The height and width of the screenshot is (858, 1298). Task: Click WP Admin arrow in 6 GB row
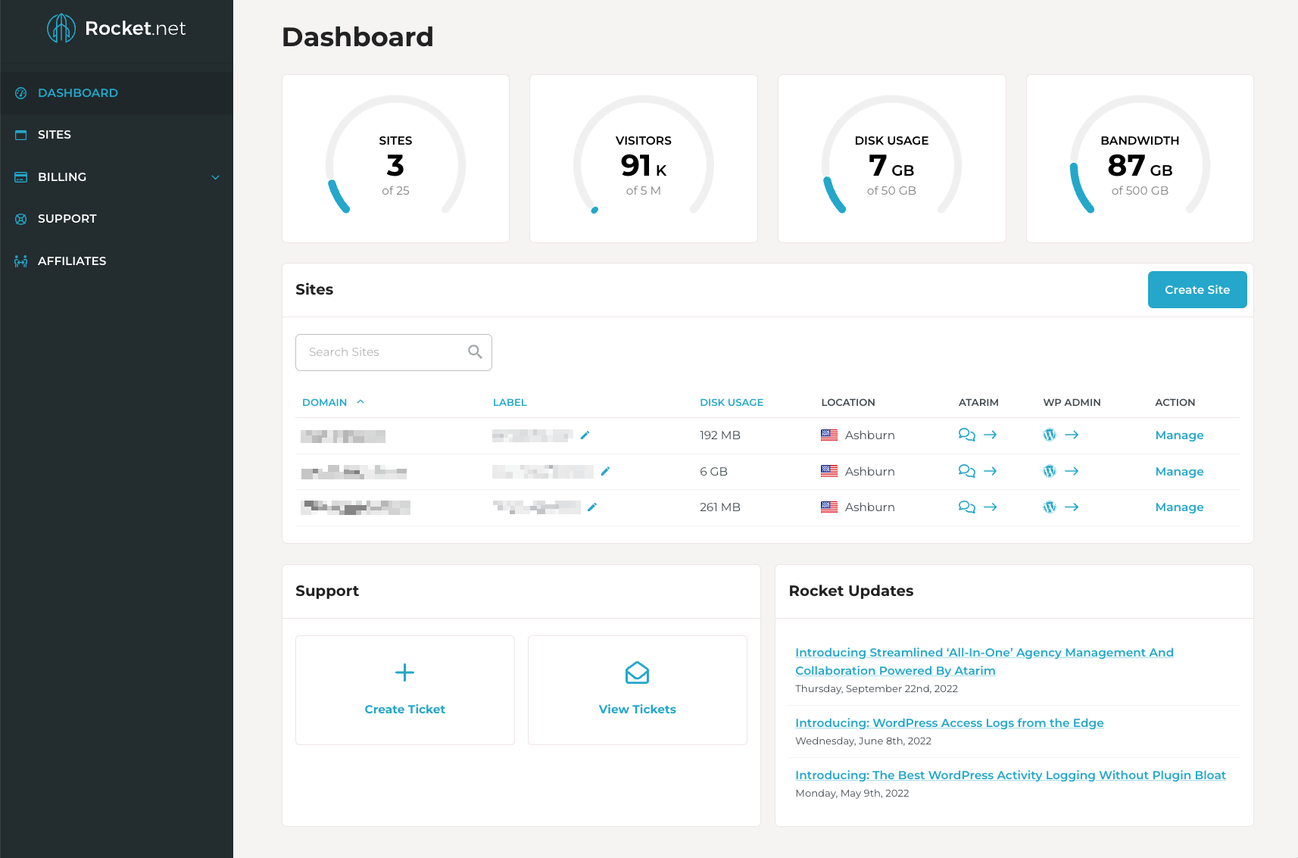pos(1072,471)
